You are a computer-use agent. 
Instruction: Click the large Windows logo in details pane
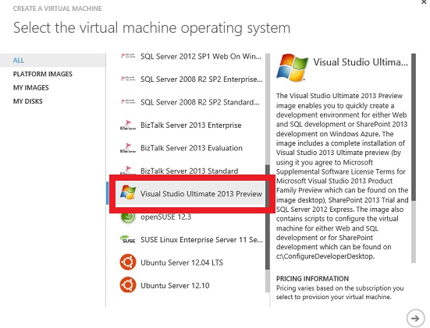pyautogui.click(x=292, y=68)
